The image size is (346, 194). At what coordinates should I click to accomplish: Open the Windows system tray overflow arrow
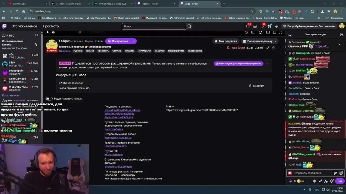coord(304,190)
